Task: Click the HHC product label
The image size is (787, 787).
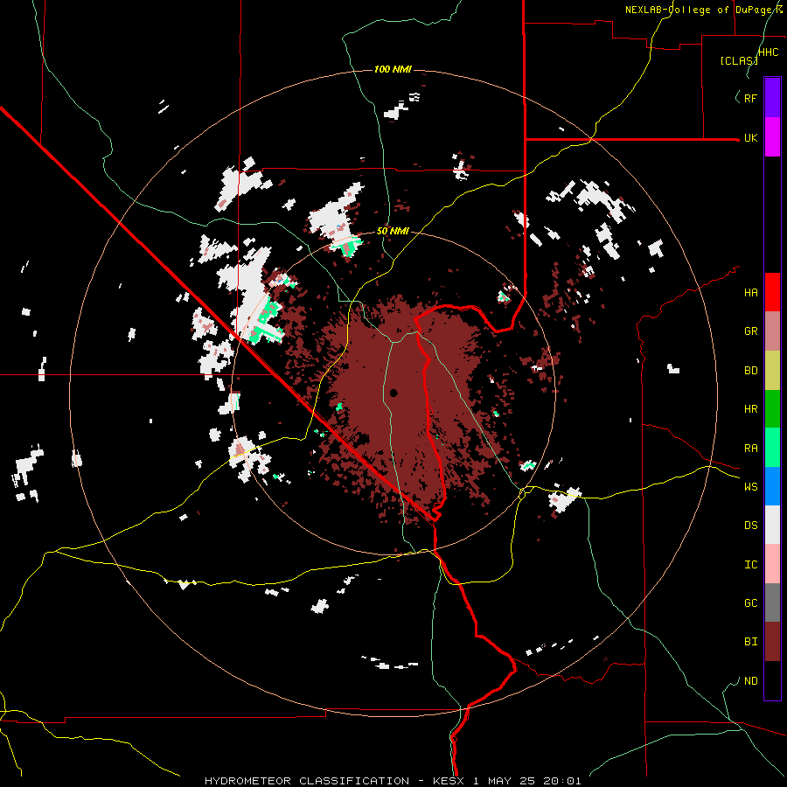Action: [x=769, y=52]
